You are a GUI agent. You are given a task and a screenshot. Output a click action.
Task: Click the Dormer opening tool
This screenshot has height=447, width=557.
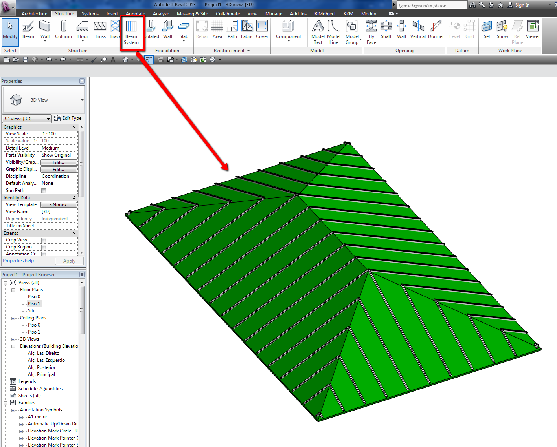(x=436, y=30)
